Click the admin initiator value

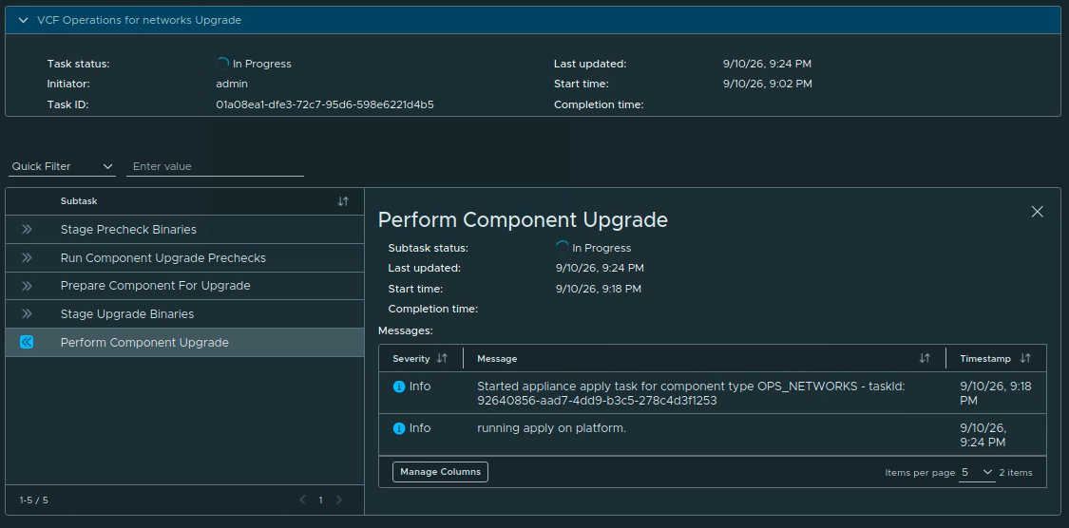[232, 85]
